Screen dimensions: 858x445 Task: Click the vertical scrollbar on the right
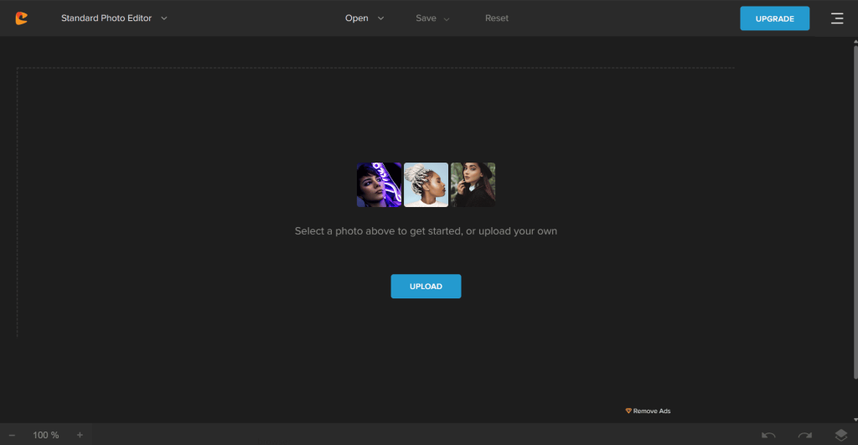click(x=855, y=212)
